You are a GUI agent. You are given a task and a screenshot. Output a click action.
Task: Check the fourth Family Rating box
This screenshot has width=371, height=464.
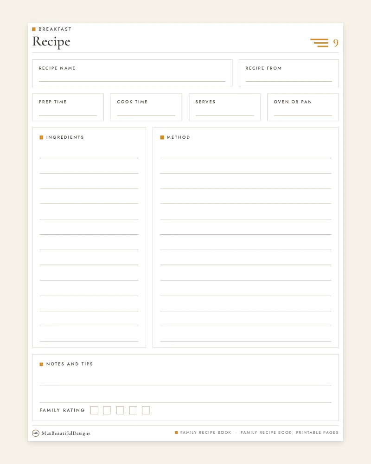point(133,410)
